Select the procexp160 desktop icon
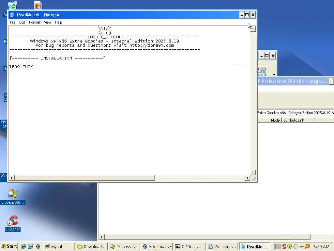Viewport: 334px width, 251px height. pos(13,196)
